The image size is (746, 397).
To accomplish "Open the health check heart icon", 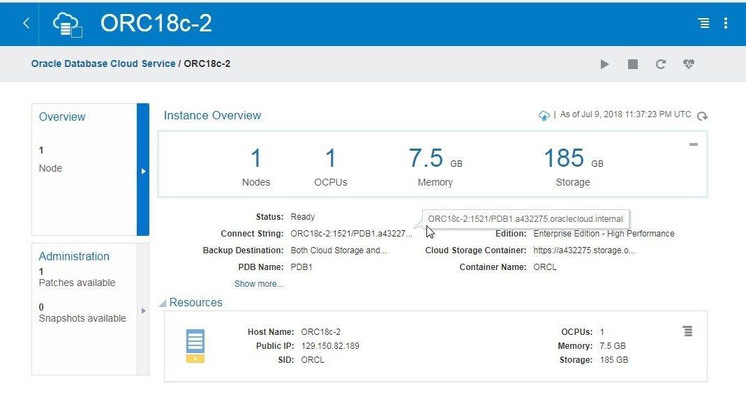I will tap(689, 63).
